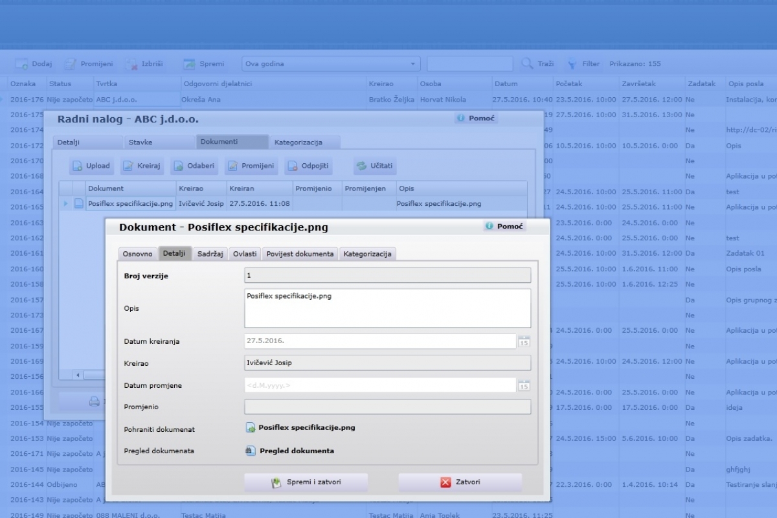Switch to Ovlasti tab
Viewport: 777px width, 518px height.
(245, 254)
